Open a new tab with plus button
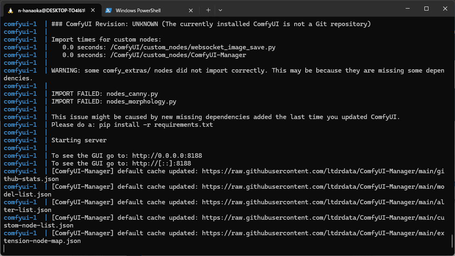This screenshot has width=455, height=256. click(208, 10)
